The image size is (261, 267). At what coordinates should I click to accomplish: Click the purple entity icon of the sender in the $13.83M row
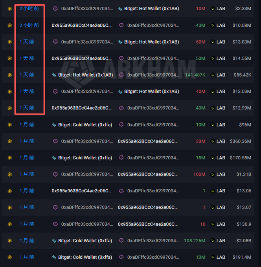(55, 42)
